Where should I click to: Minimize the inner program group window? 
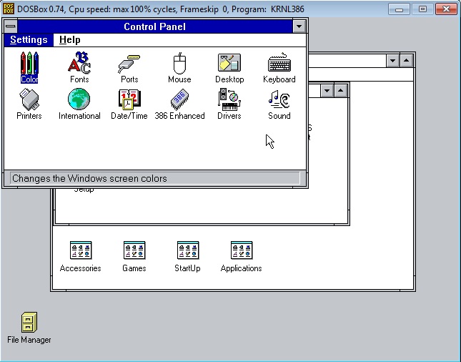click(327, 90)
